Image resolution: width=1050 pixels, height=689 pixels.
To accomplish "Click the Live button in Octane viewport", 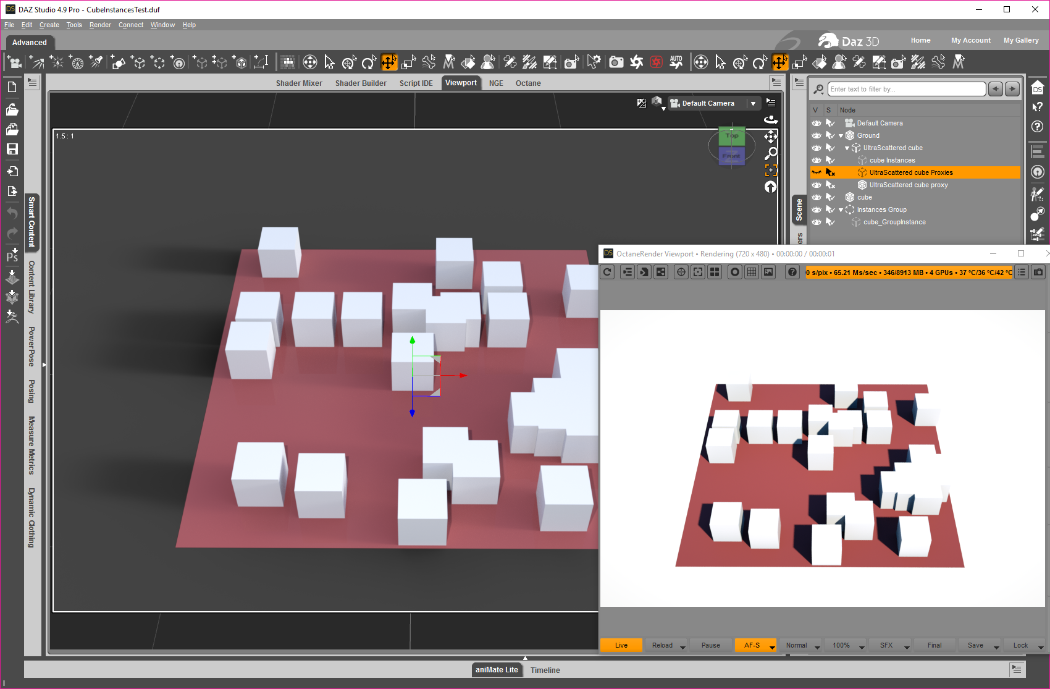I will click(x=621, y=645).
